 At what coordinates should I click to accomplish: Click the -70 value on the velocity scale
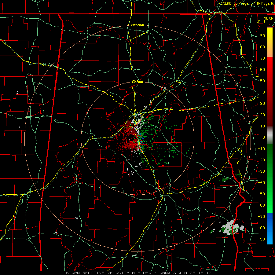[261, 217]
